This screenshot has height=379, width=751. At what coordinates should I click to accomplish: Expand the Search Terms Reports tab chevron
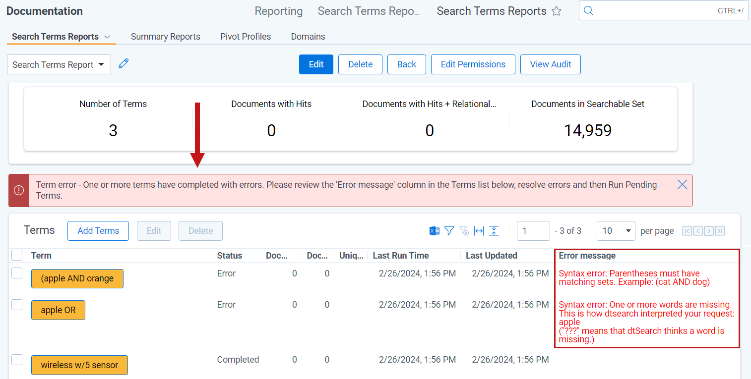click(x=107, y=37)
